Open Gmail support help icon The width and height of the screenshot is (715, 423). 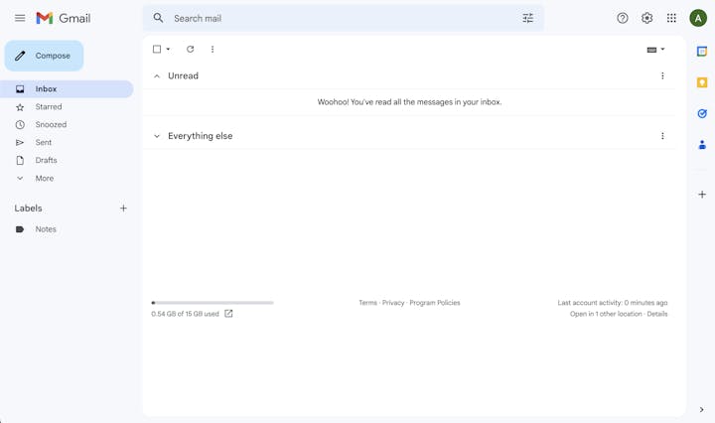coord(623,18)
